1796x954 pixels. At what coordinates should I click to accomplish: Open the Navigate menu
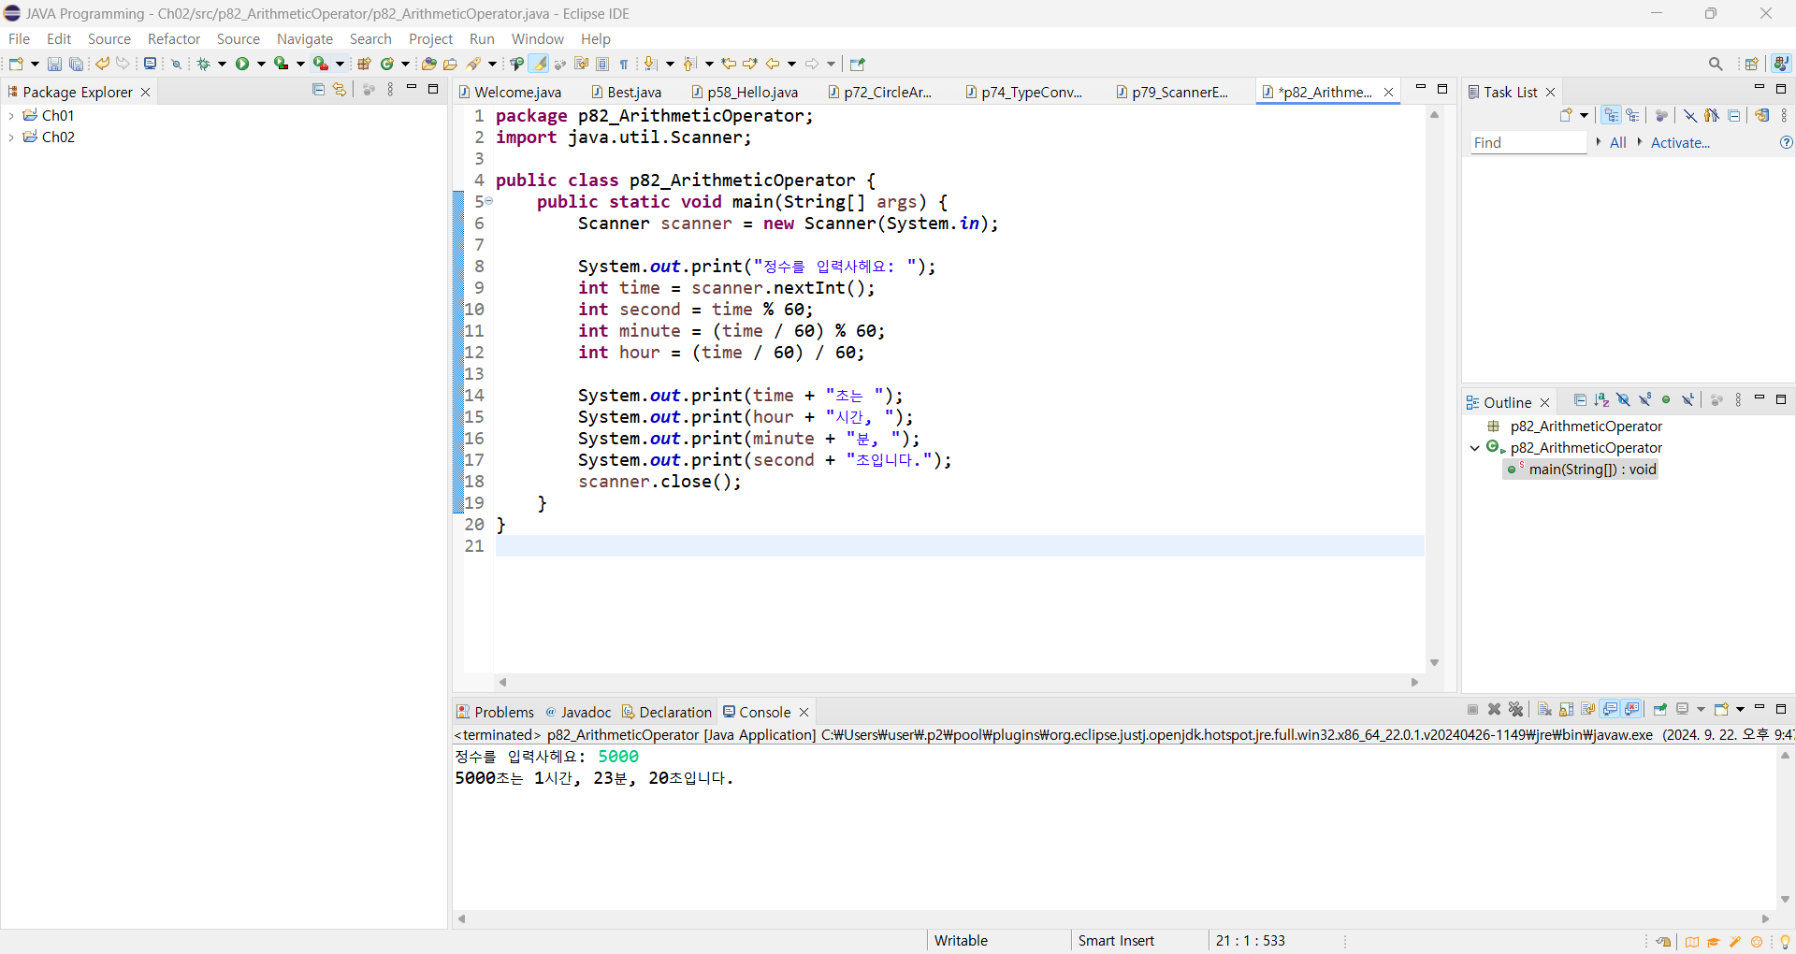click(305, 38)
